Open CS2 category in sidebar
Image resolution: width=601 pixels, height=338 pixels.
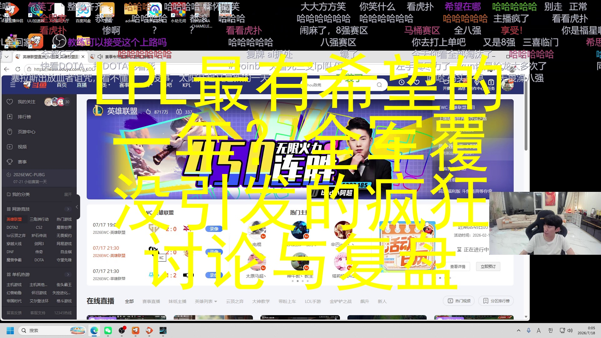(x=39, y=228)
